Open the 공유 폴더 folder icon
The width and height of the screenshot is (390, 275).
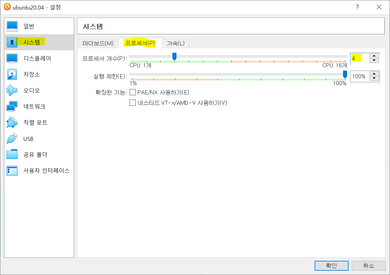12,154
